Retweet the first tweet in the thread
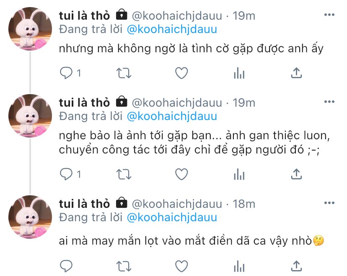Image resolution: width=347 pixels, height=276 pixels. click(x=124, y=73)
